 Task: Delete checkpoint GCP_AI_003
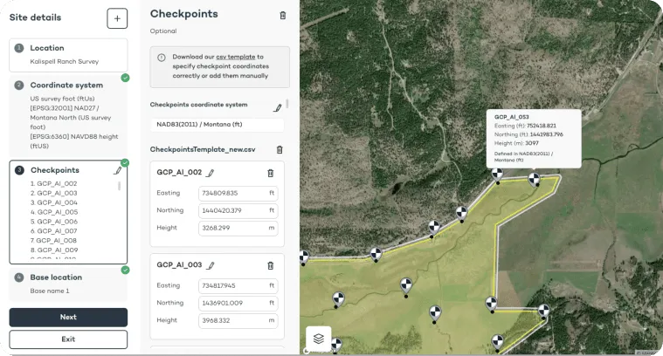[x=270, y=265]
